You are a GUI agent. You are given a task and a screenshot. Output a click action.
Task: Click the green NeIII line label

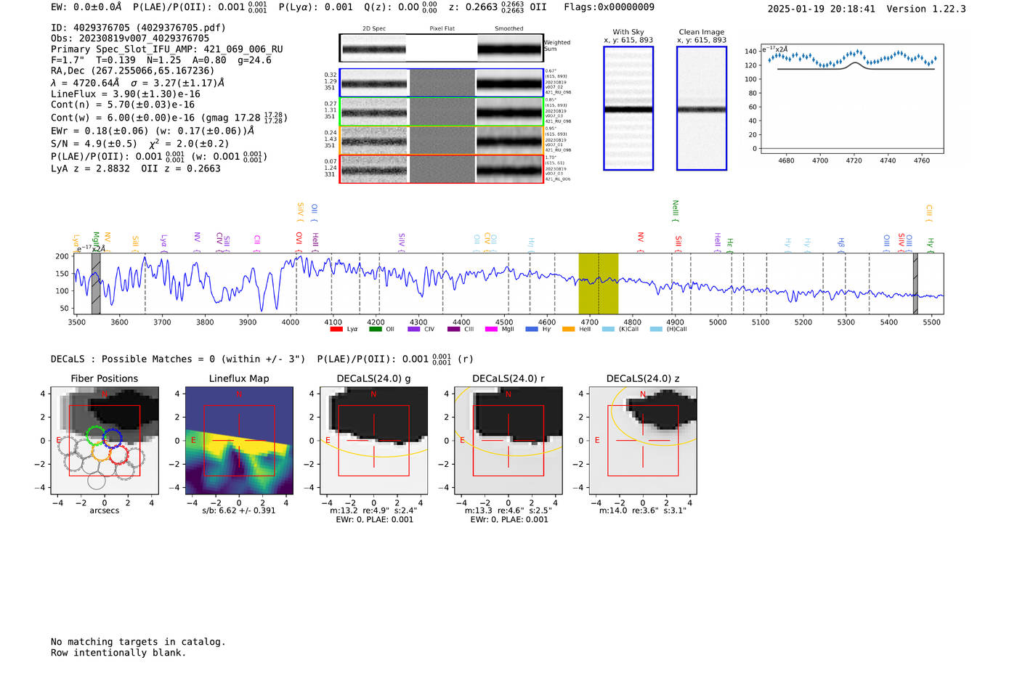[675, 211]
